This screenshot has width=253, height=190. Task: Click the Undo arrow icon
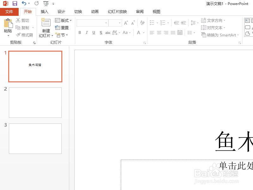(x=24, y=3)
